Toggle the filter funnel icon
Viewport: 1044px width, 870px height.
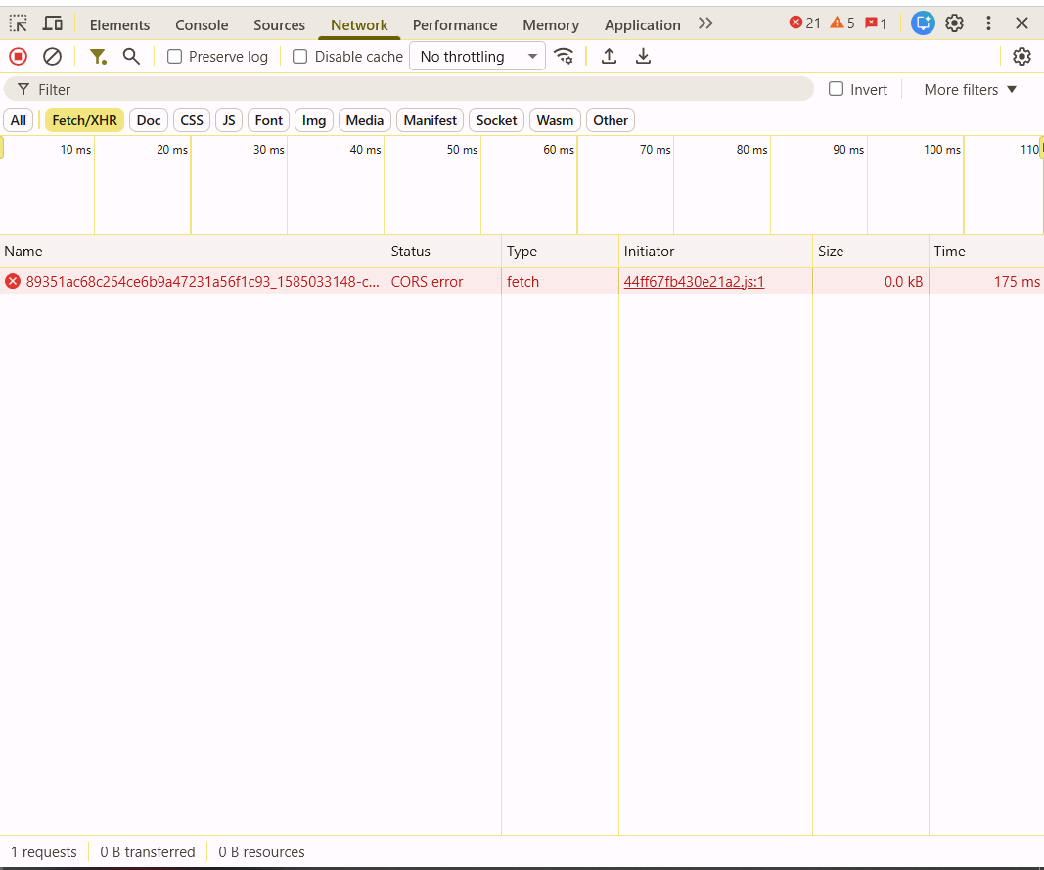point(98,57)
